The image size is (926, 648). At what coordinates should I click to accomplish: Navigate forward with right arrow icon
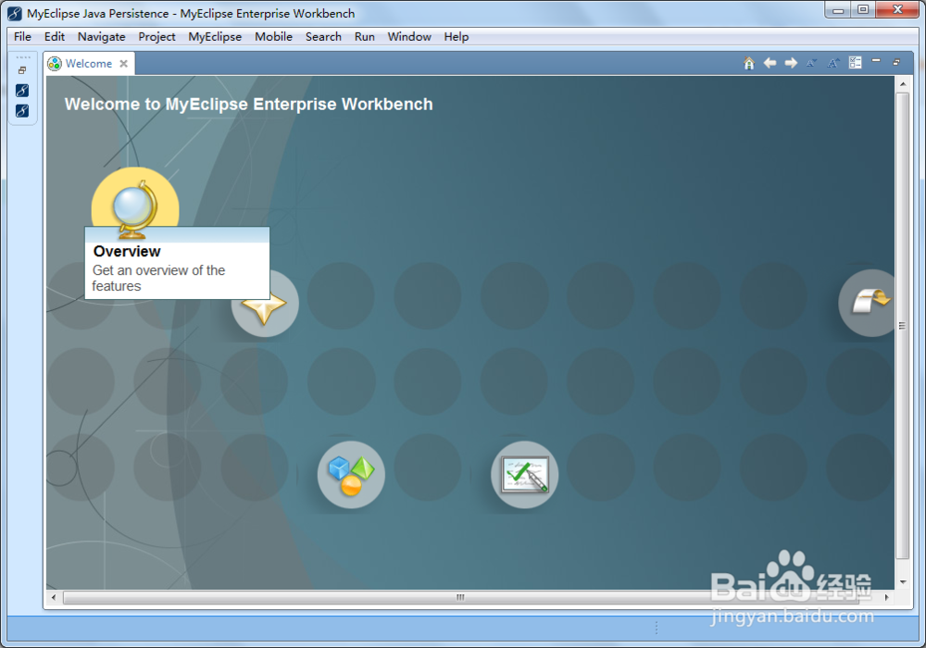coord(791,63)
